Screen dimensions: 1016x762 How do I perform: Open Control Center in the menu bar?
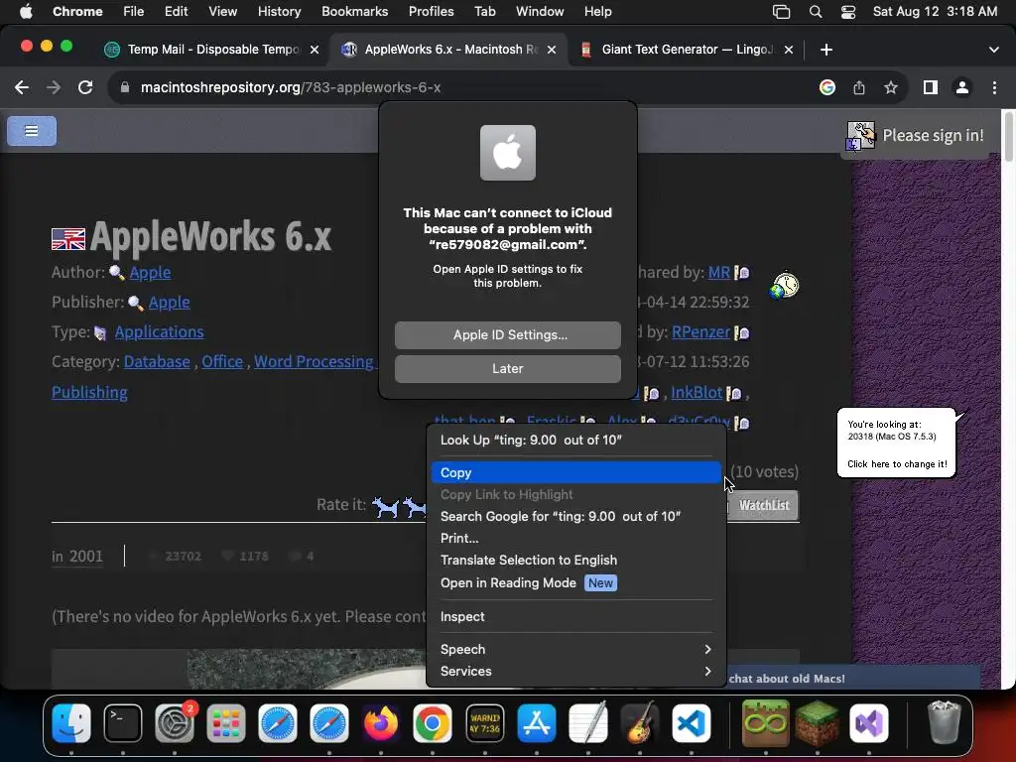click(x=848, y=12)
